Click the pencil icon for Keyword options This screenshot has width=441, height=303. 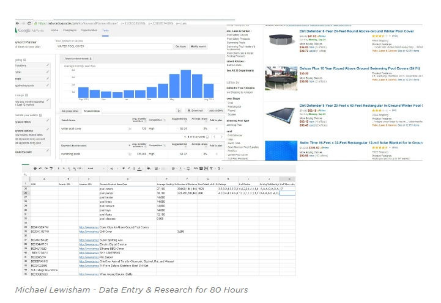point(48,129)
